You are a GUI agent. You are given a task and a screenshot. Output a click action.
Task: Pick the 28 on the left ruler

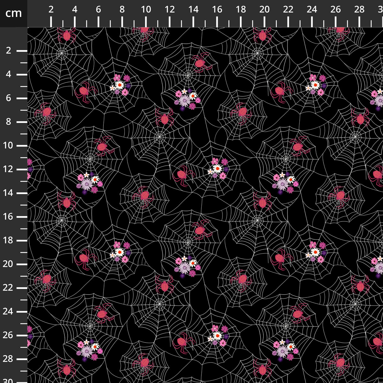(8, 359)
